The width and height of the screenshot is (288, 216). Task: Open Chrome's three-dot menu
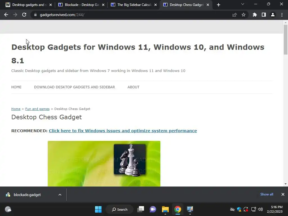pos(282,15)
